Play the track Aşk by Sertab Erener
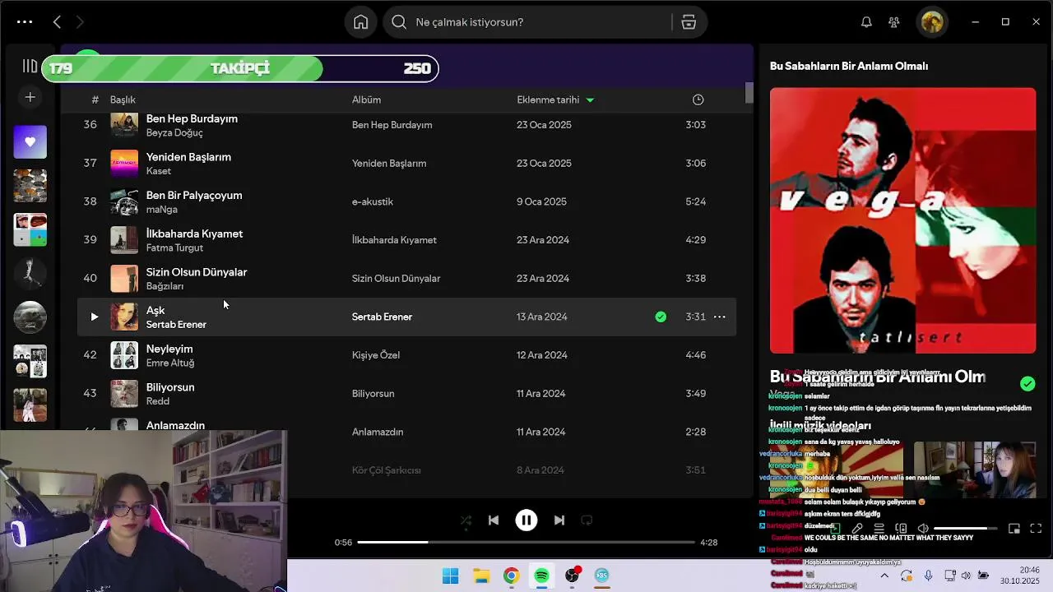The image size is (1053, 592). click(x=94, y=317)
